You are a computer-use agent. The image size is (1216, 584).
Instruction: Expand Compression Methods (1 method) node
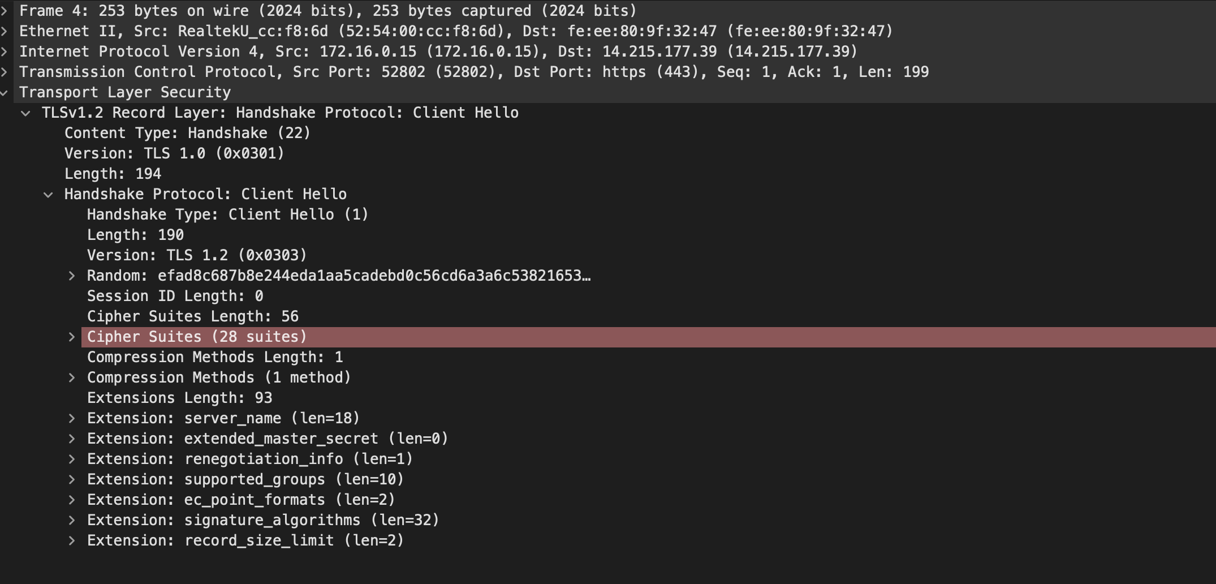point(72,377)
